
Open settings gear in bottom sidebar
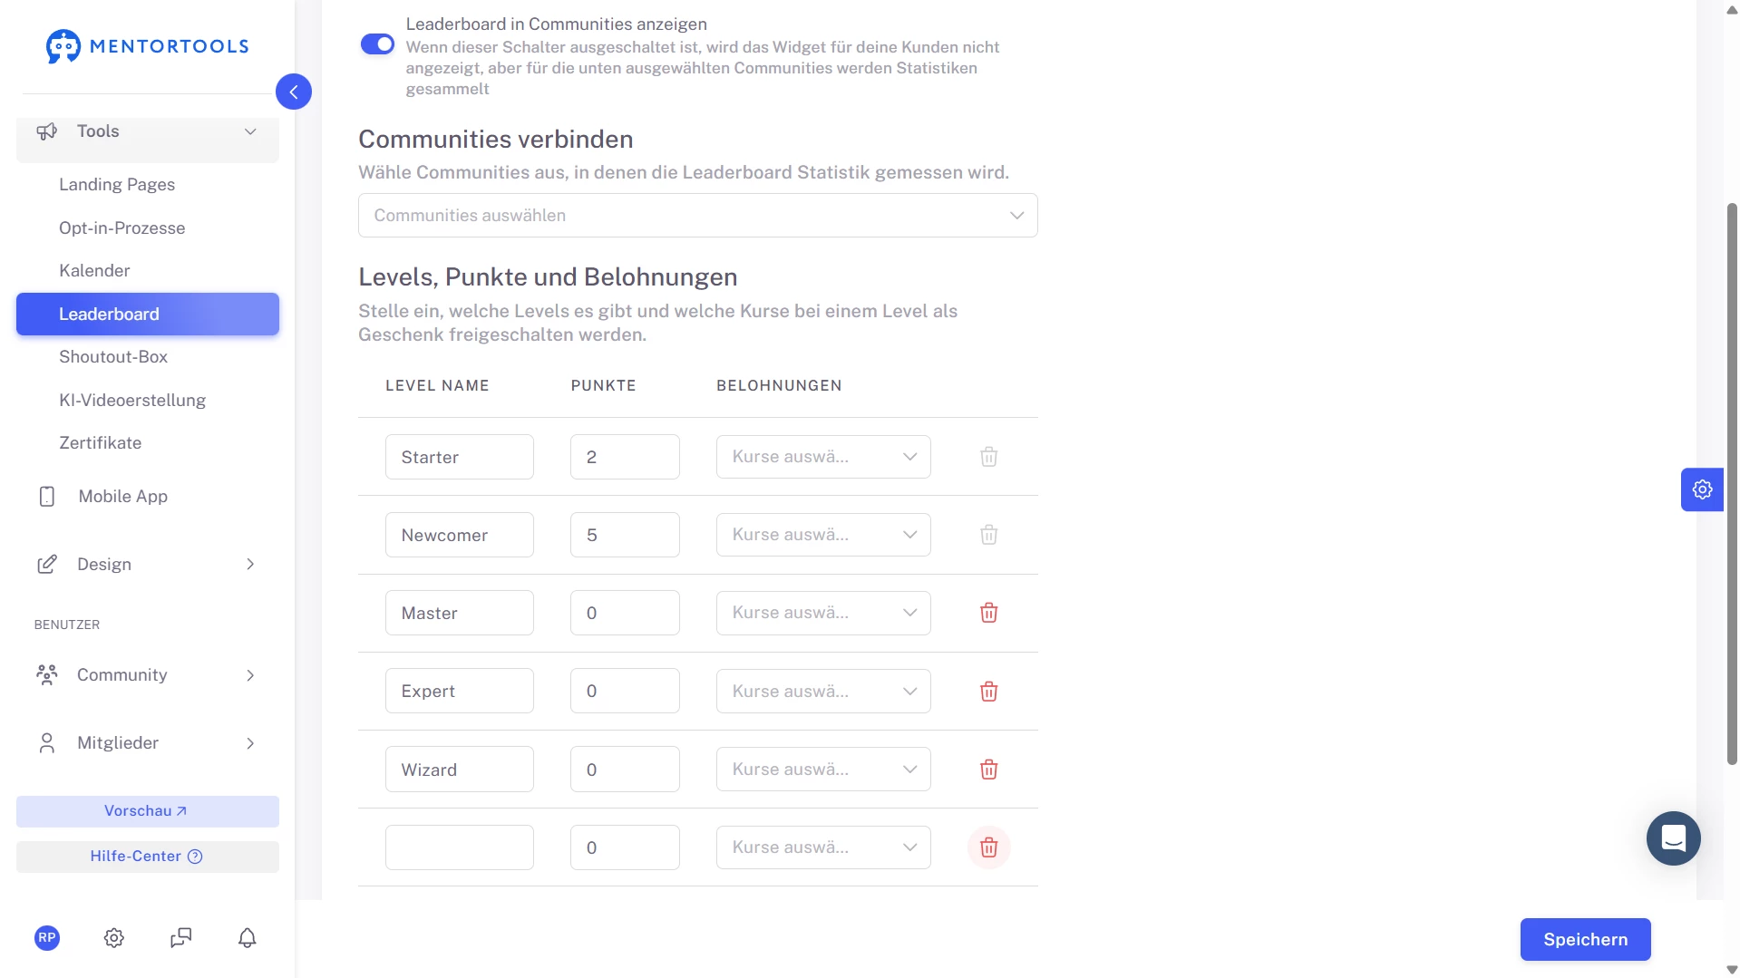point(113,938)
